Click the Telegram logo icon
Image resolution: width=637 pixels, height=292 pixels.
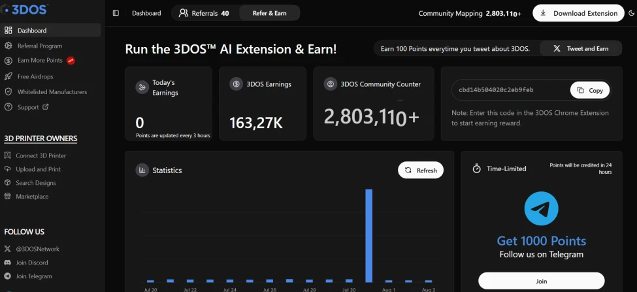541,209
